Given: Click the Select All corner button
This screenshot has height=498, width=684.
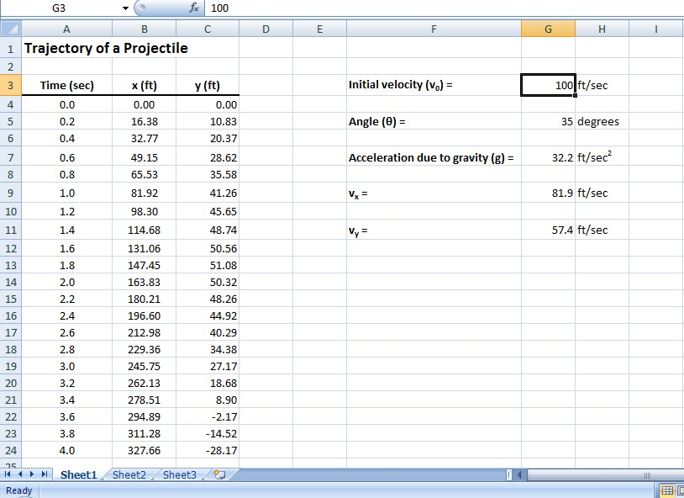Looking at the screenshot, I should click(x=11, y=28).
